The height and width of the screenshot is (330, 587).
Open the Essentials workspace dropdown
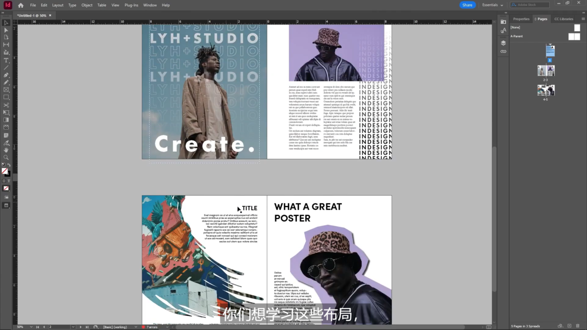click(493, 5)
